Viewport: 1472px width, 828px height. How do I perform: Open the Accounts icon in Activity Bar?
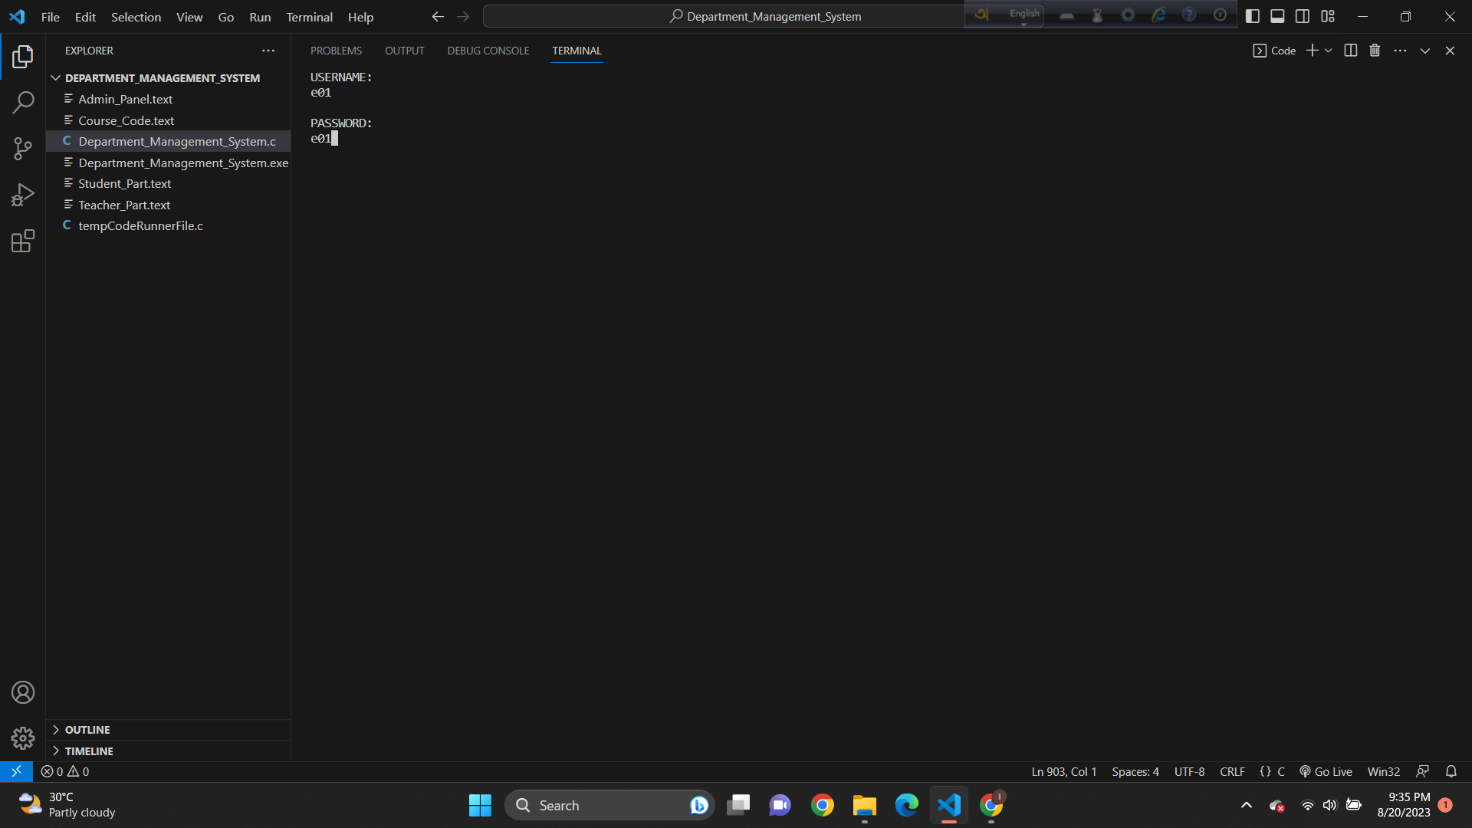23,692
